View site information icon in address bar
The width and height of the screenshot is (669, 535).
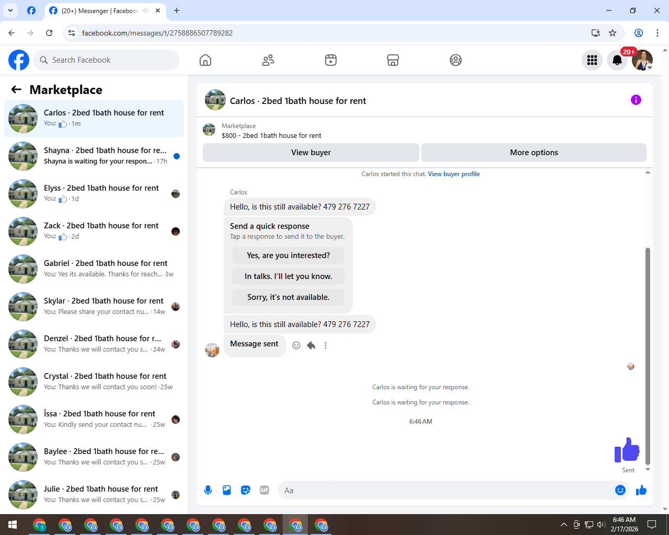point(72,33)
